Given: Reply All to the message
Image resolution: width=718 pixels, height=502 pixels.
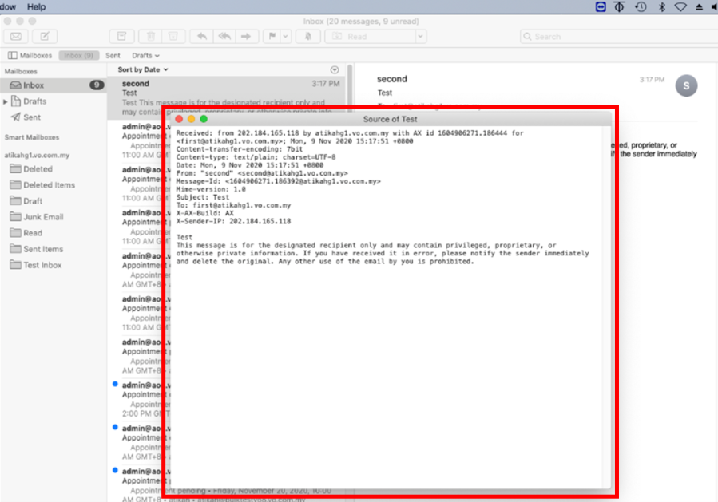Looking at the screenshot, I should click(224, 37).
